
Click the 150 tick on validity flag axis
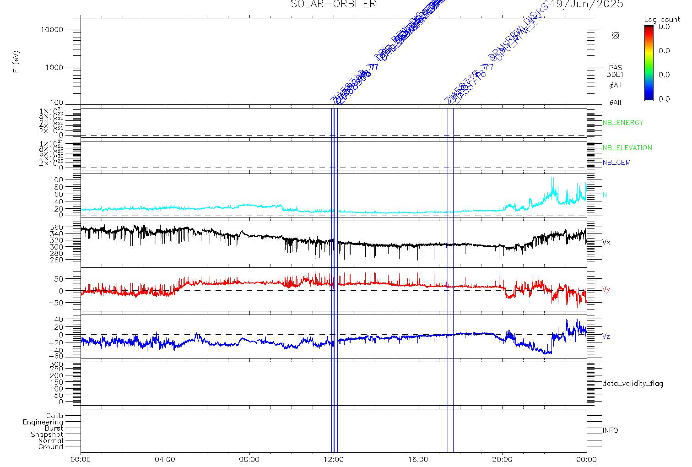[57, 382]
